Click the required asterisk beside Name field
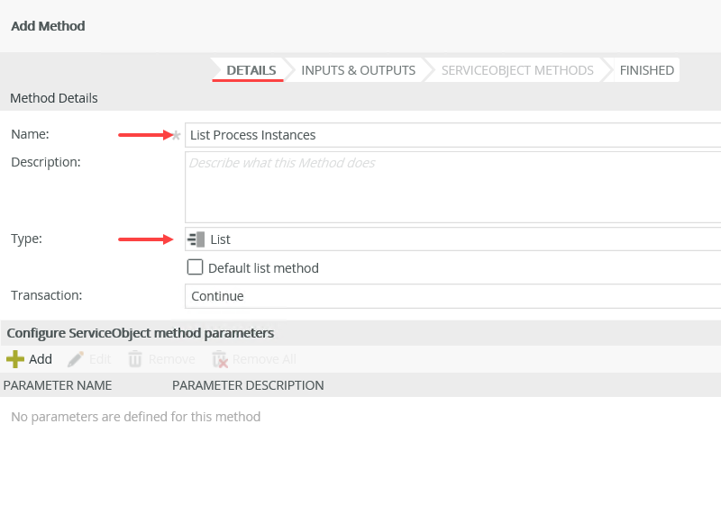This screenshot has width=721, height=505. pyautogui.click(x=177, y=135)
